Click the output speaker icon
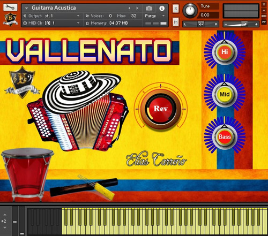This screenshot has width=268, height=236. 25,16
